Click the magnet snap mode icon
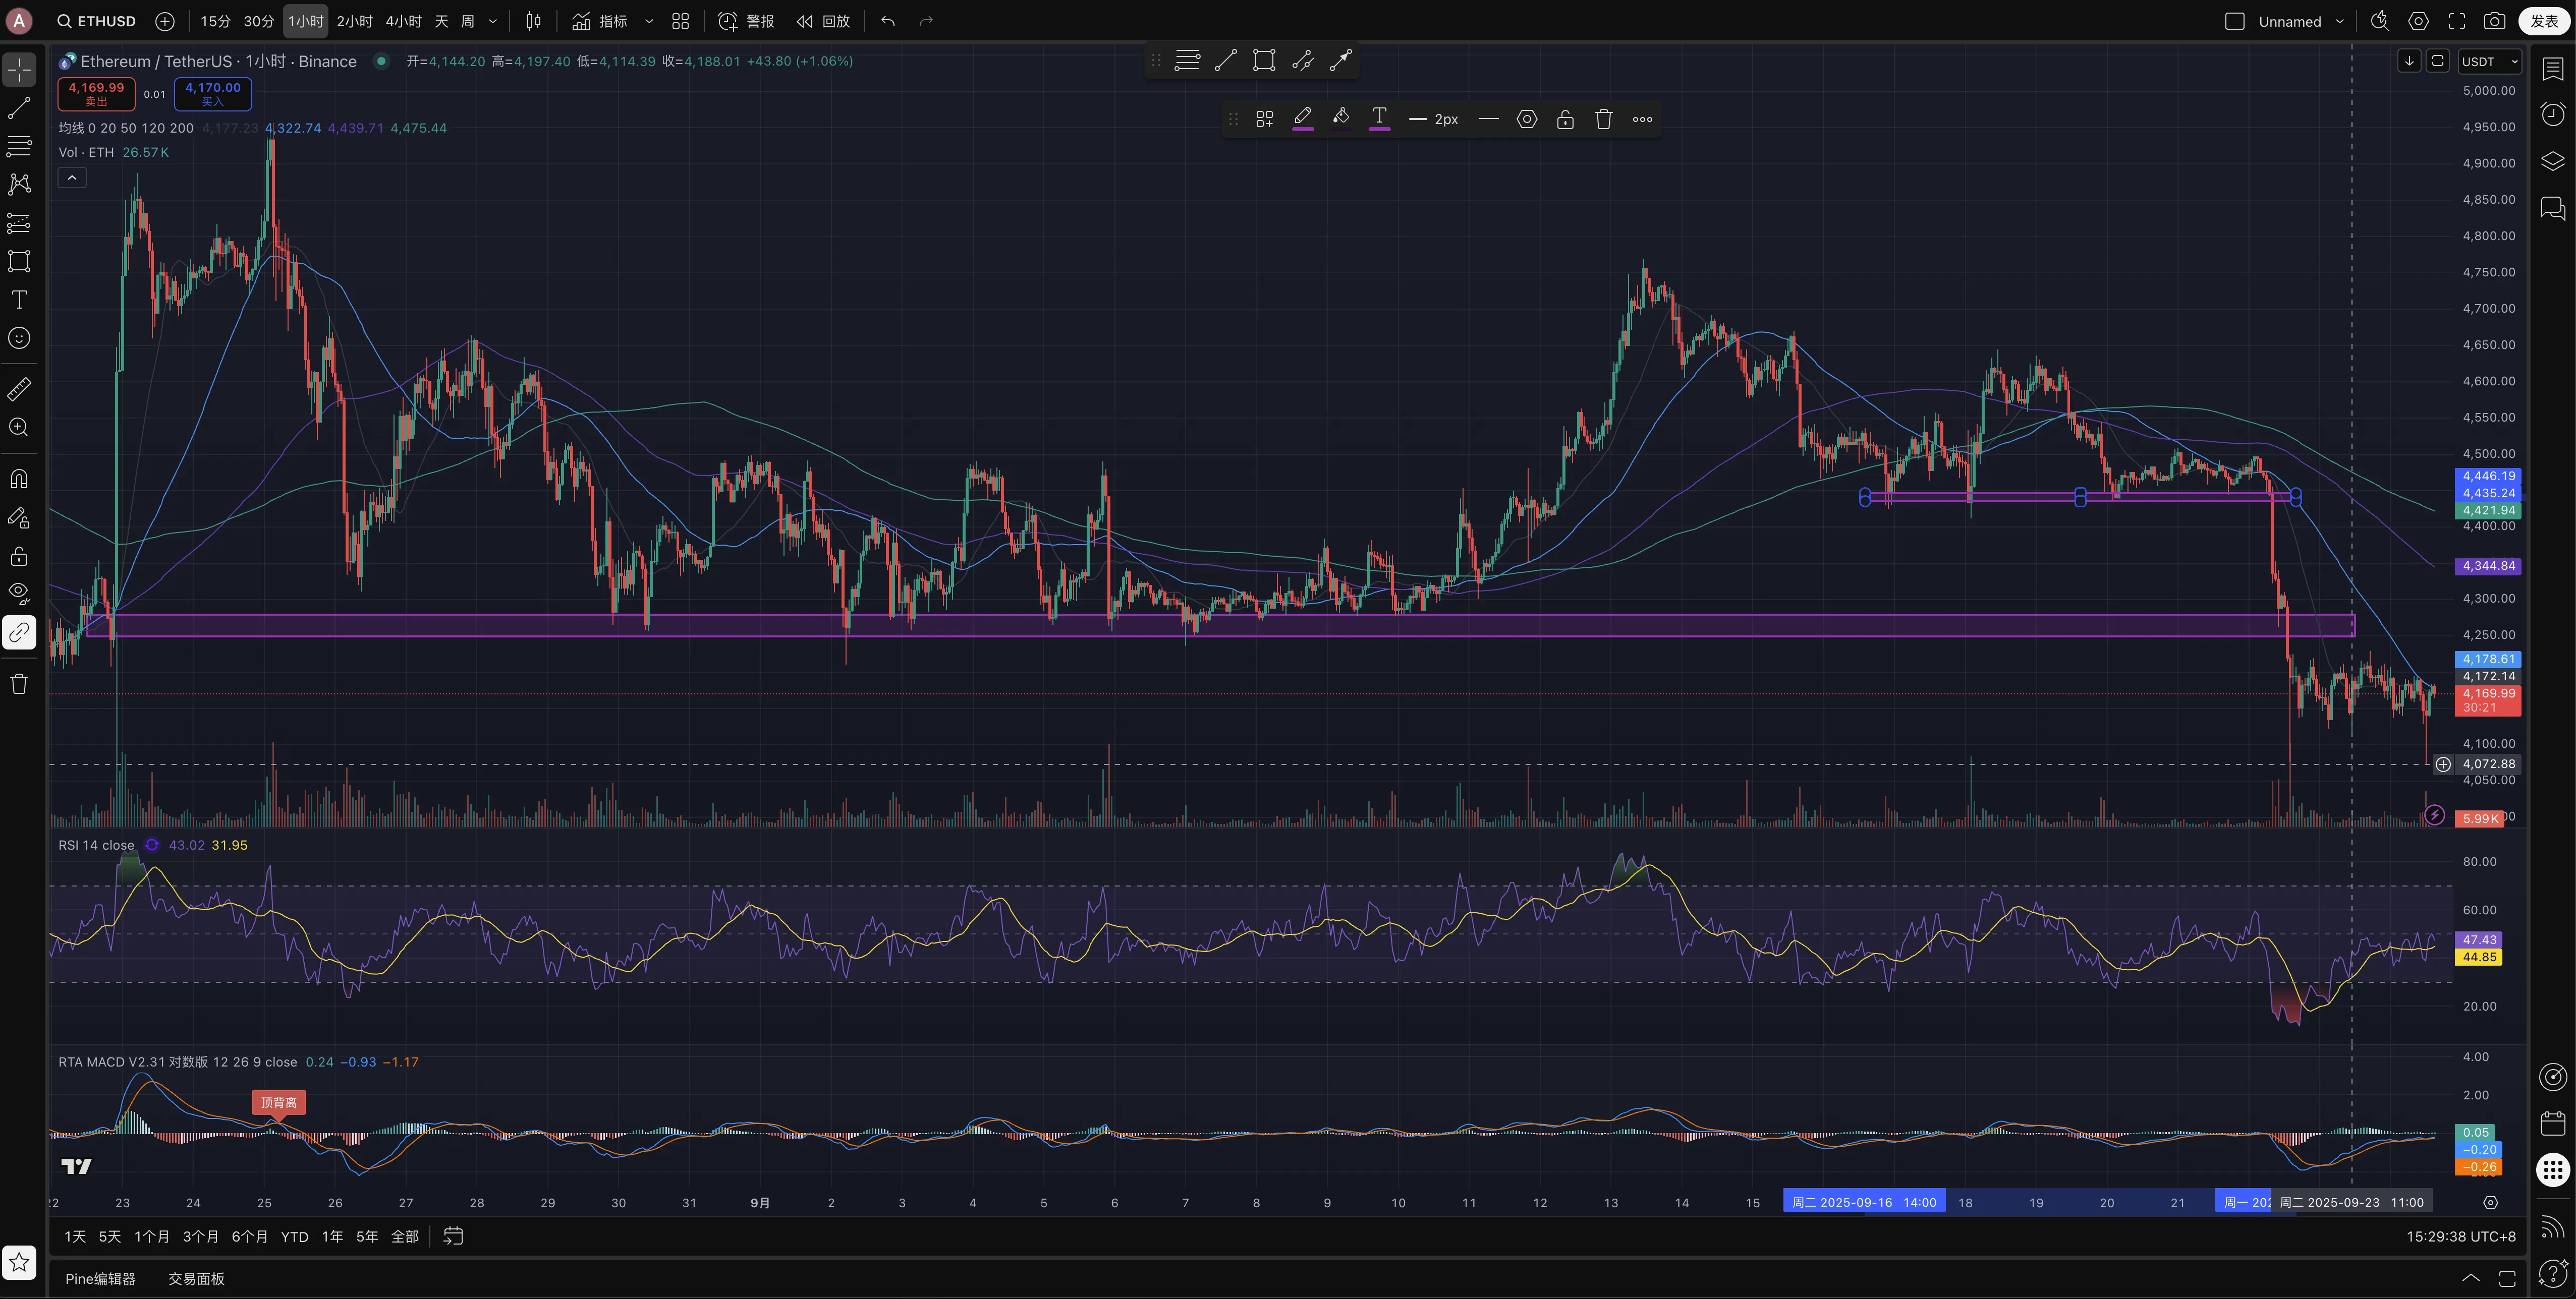The width and height of the screenshot is (2576, 1299). point(19,479)
